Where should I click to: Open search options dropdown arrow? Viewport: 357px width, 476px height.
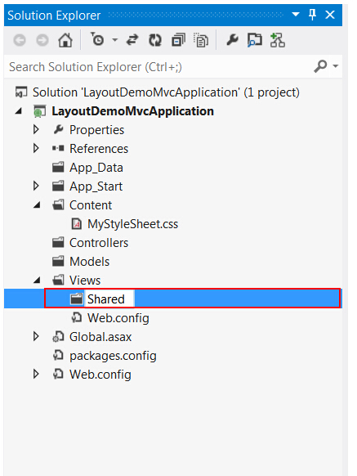coord(336,66)
